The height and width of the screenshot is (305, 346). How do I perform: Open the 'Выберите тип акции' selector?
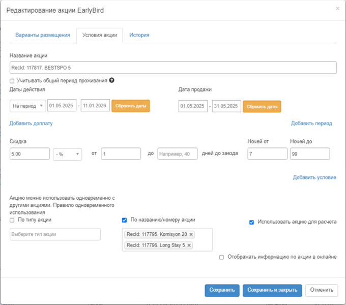coord(55,234)
